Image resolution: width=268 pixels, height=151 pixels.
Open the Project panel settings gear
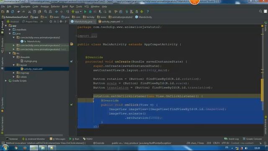(61, 21)
